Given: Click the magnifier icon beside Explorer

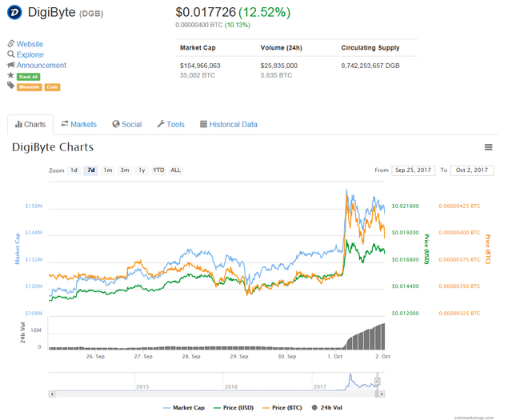Looking at the screenshot, I should [x=11, y=54].
